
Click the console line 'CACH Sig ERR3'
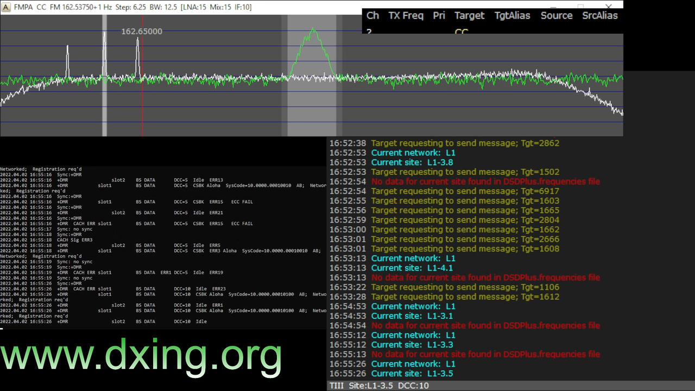(46, 239)
